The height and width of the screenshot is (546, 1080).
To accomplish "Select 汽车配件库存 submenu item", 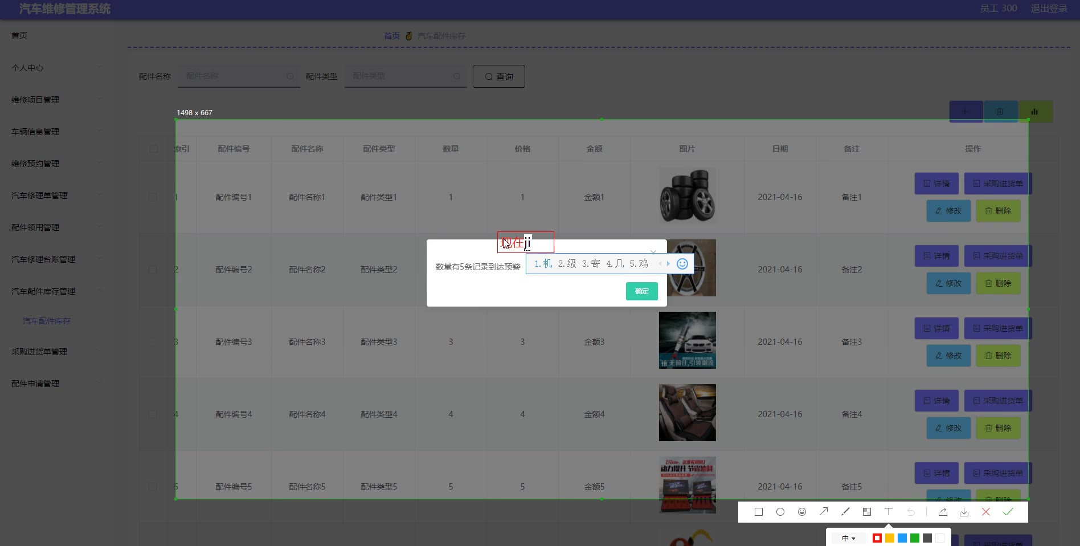I will [47, 321].
